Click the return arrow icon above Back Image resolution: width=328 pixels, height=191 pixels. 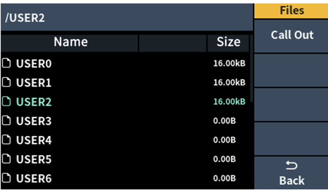291,165
